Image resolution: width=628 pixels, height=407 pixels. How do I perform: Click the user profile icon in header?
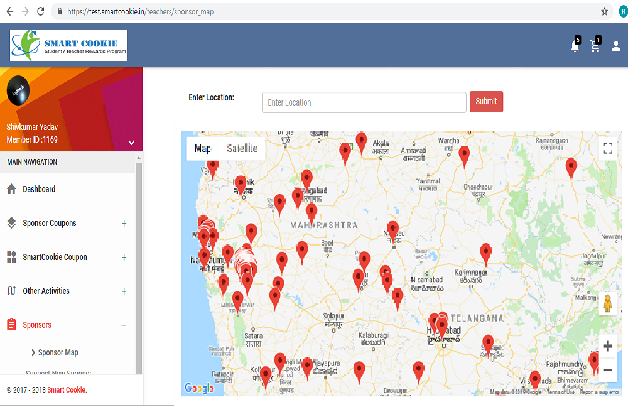tap(615, 46)
